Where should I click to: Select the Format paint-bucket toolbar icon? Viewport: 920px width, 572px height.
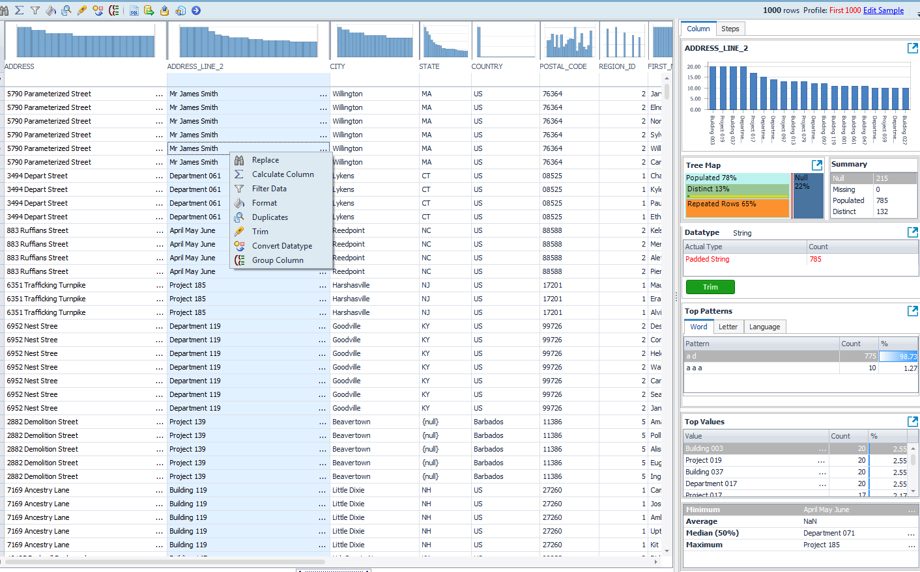(51, 10)
